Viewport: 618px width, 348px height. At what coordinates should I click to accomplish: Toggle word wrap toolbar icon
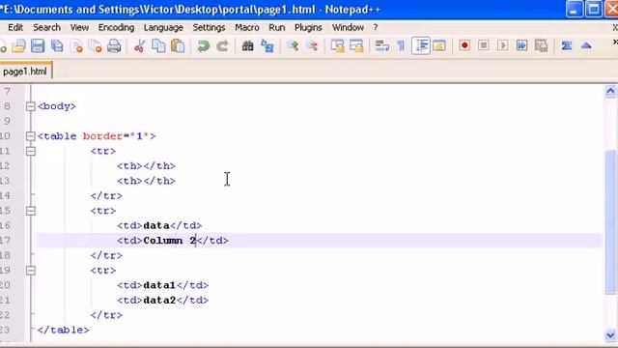click(381, 46)
